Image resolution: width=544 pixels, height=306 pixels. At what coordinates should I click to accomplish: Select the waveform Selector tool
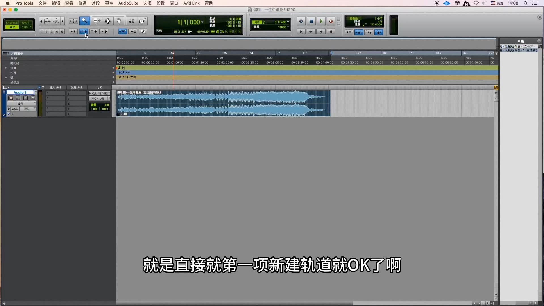(108, 21)
